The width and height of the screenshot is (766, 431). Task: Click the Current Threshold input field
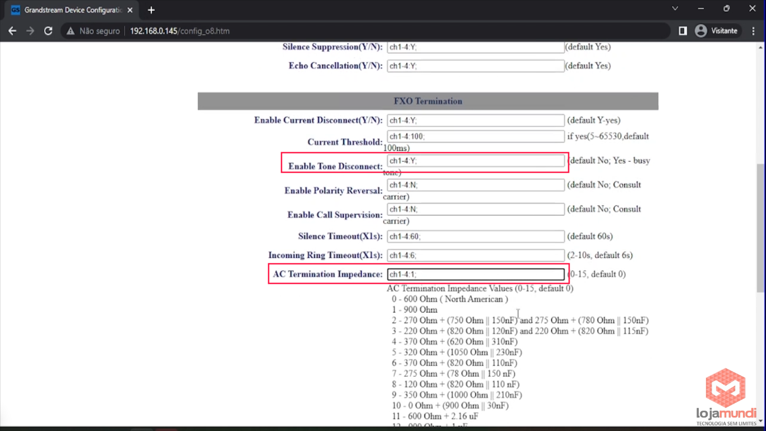pos(476,136)
